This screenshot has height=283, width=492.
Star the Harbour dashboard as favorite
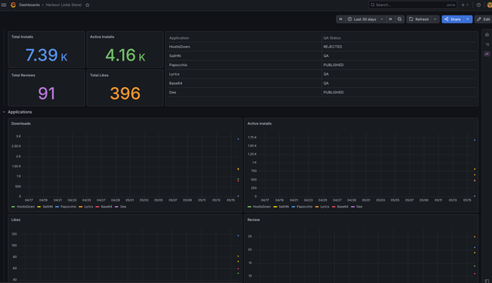[x=88, y=5]
